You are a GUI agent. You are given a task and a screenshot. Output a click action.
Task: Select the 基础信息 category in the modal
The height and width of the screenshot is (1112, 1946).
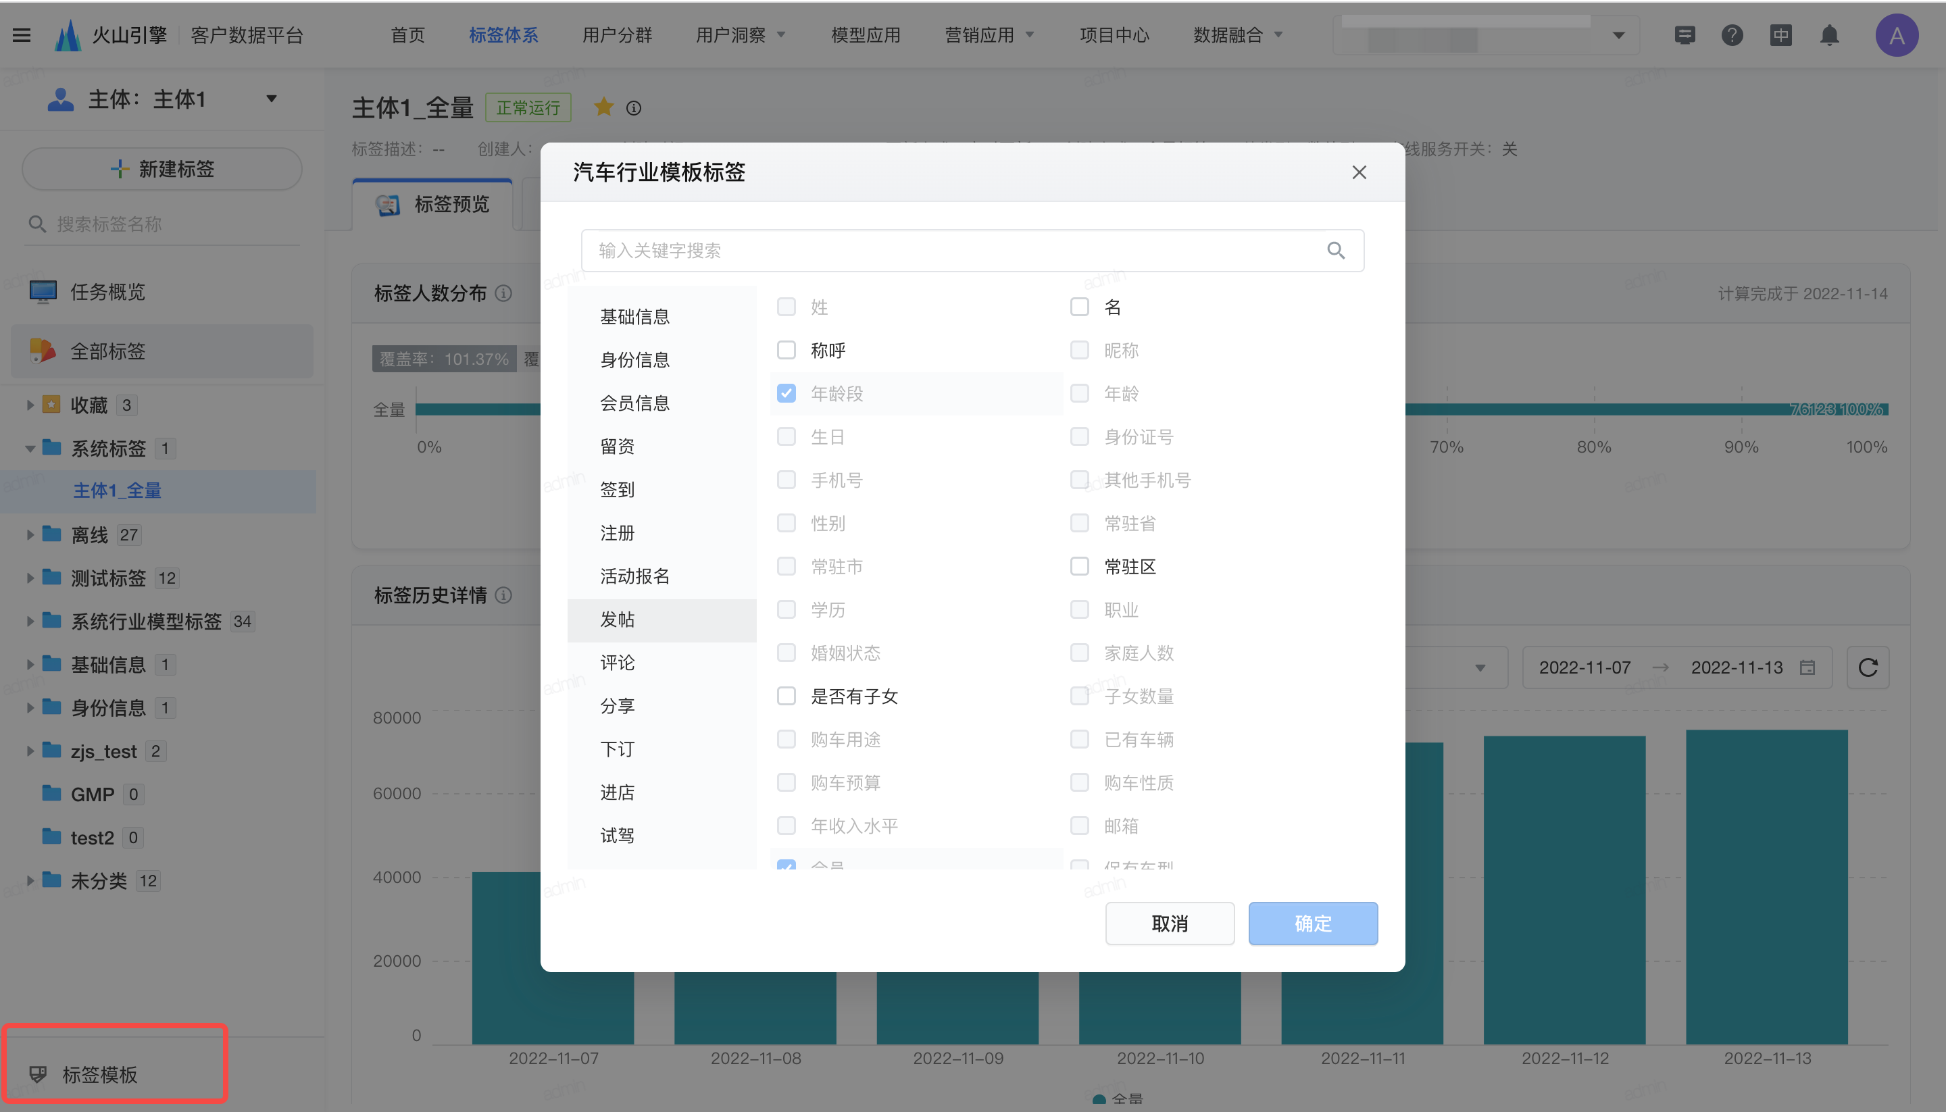[x=662, y=316]
